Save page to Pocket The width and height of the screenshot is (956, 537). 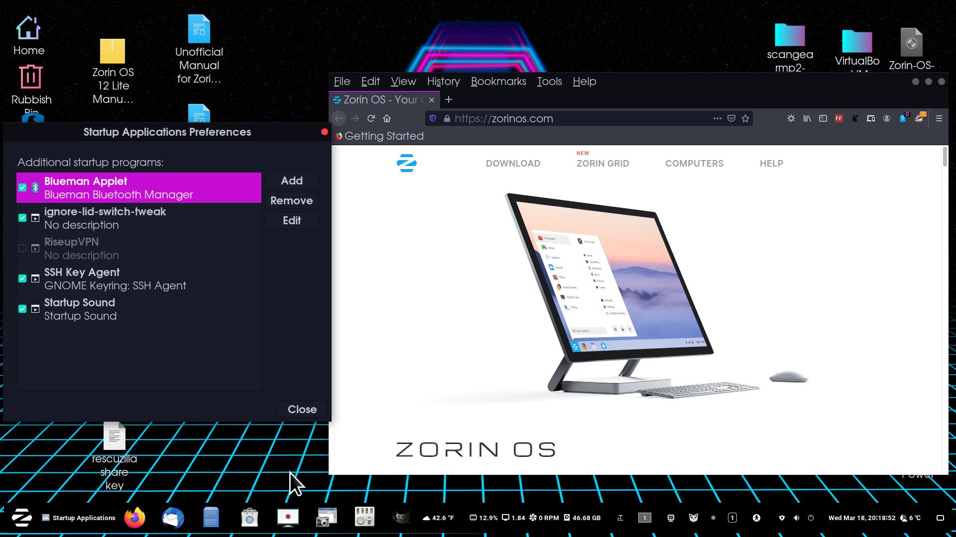pyautogui.click(x=731, y=118)
